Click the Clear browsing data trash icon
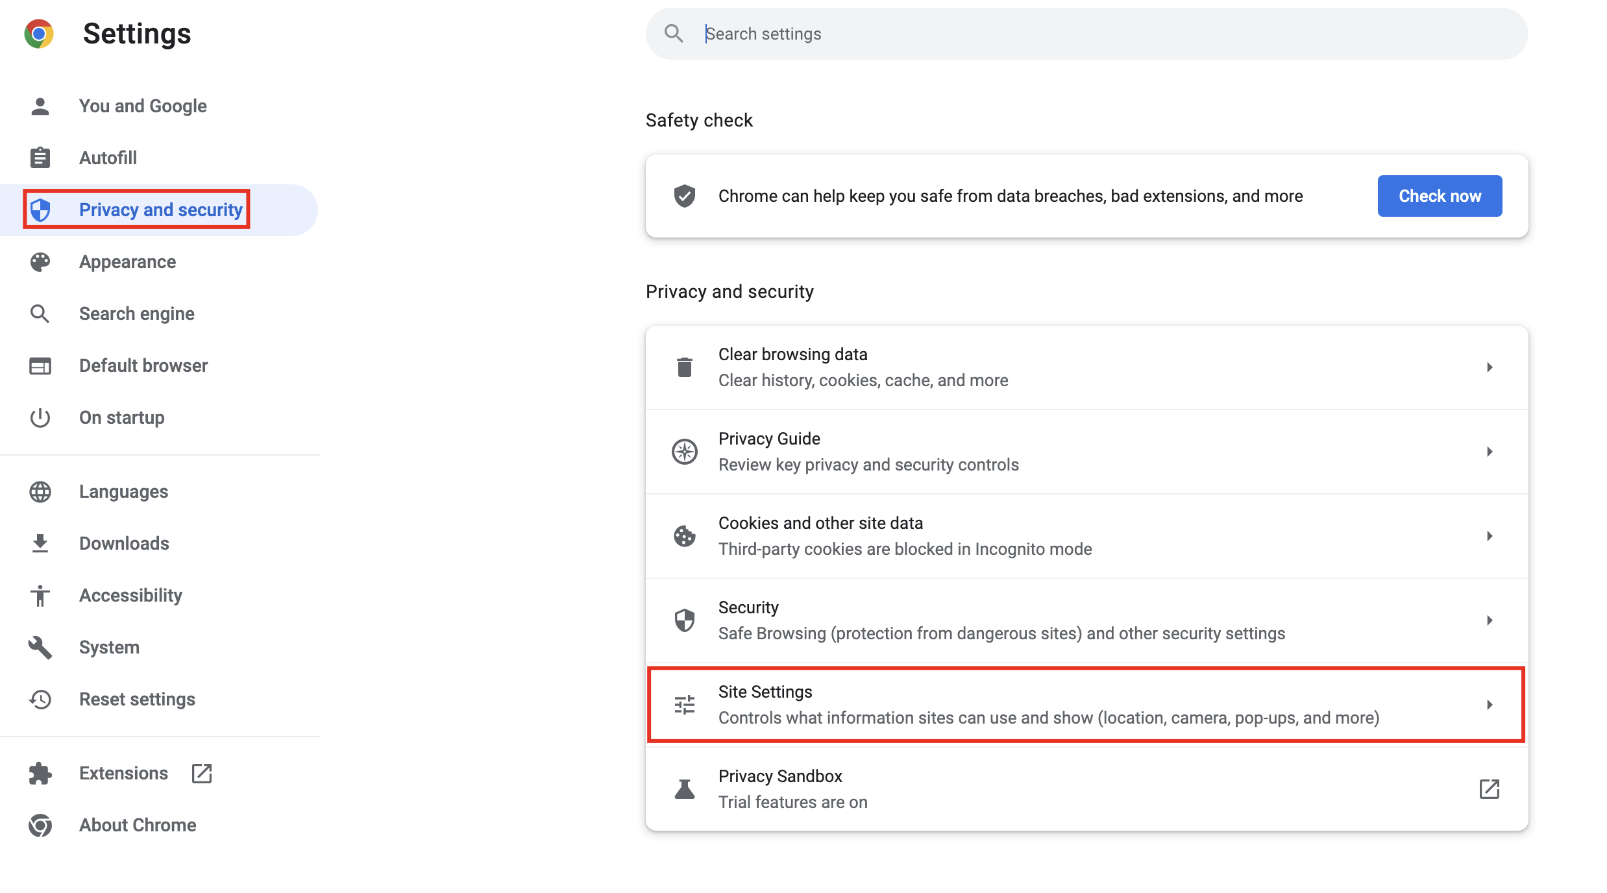The width and height of the screenshot is (1607, 893). coord(683,367)
